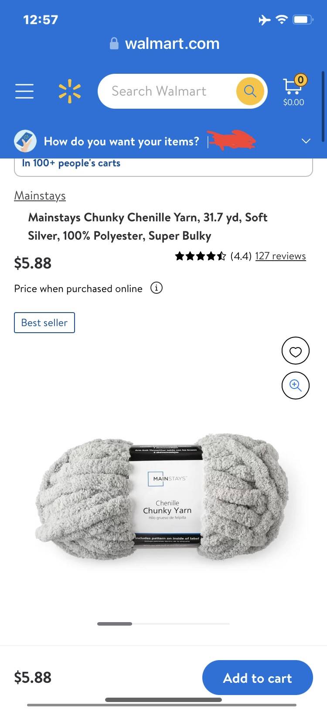327x709 pixels.
Task: Add the yarn to favorites with the heart icon
Action: click(296, 351)
